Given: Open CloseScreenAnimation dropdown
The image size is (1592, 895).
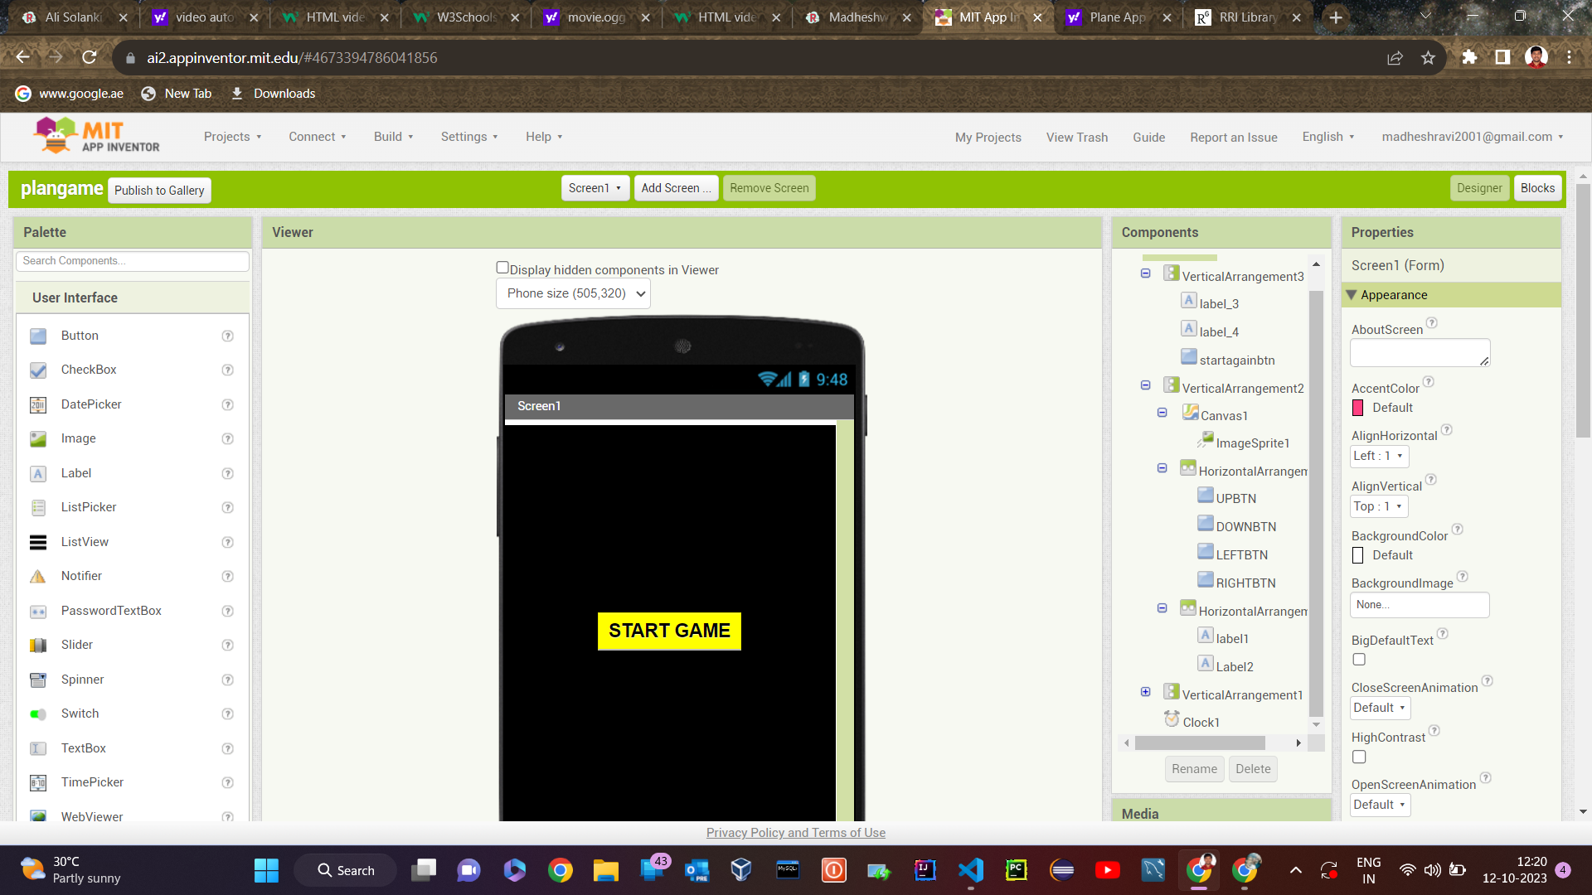Looking at the screenshot, I should click(x=1380, y=707).
